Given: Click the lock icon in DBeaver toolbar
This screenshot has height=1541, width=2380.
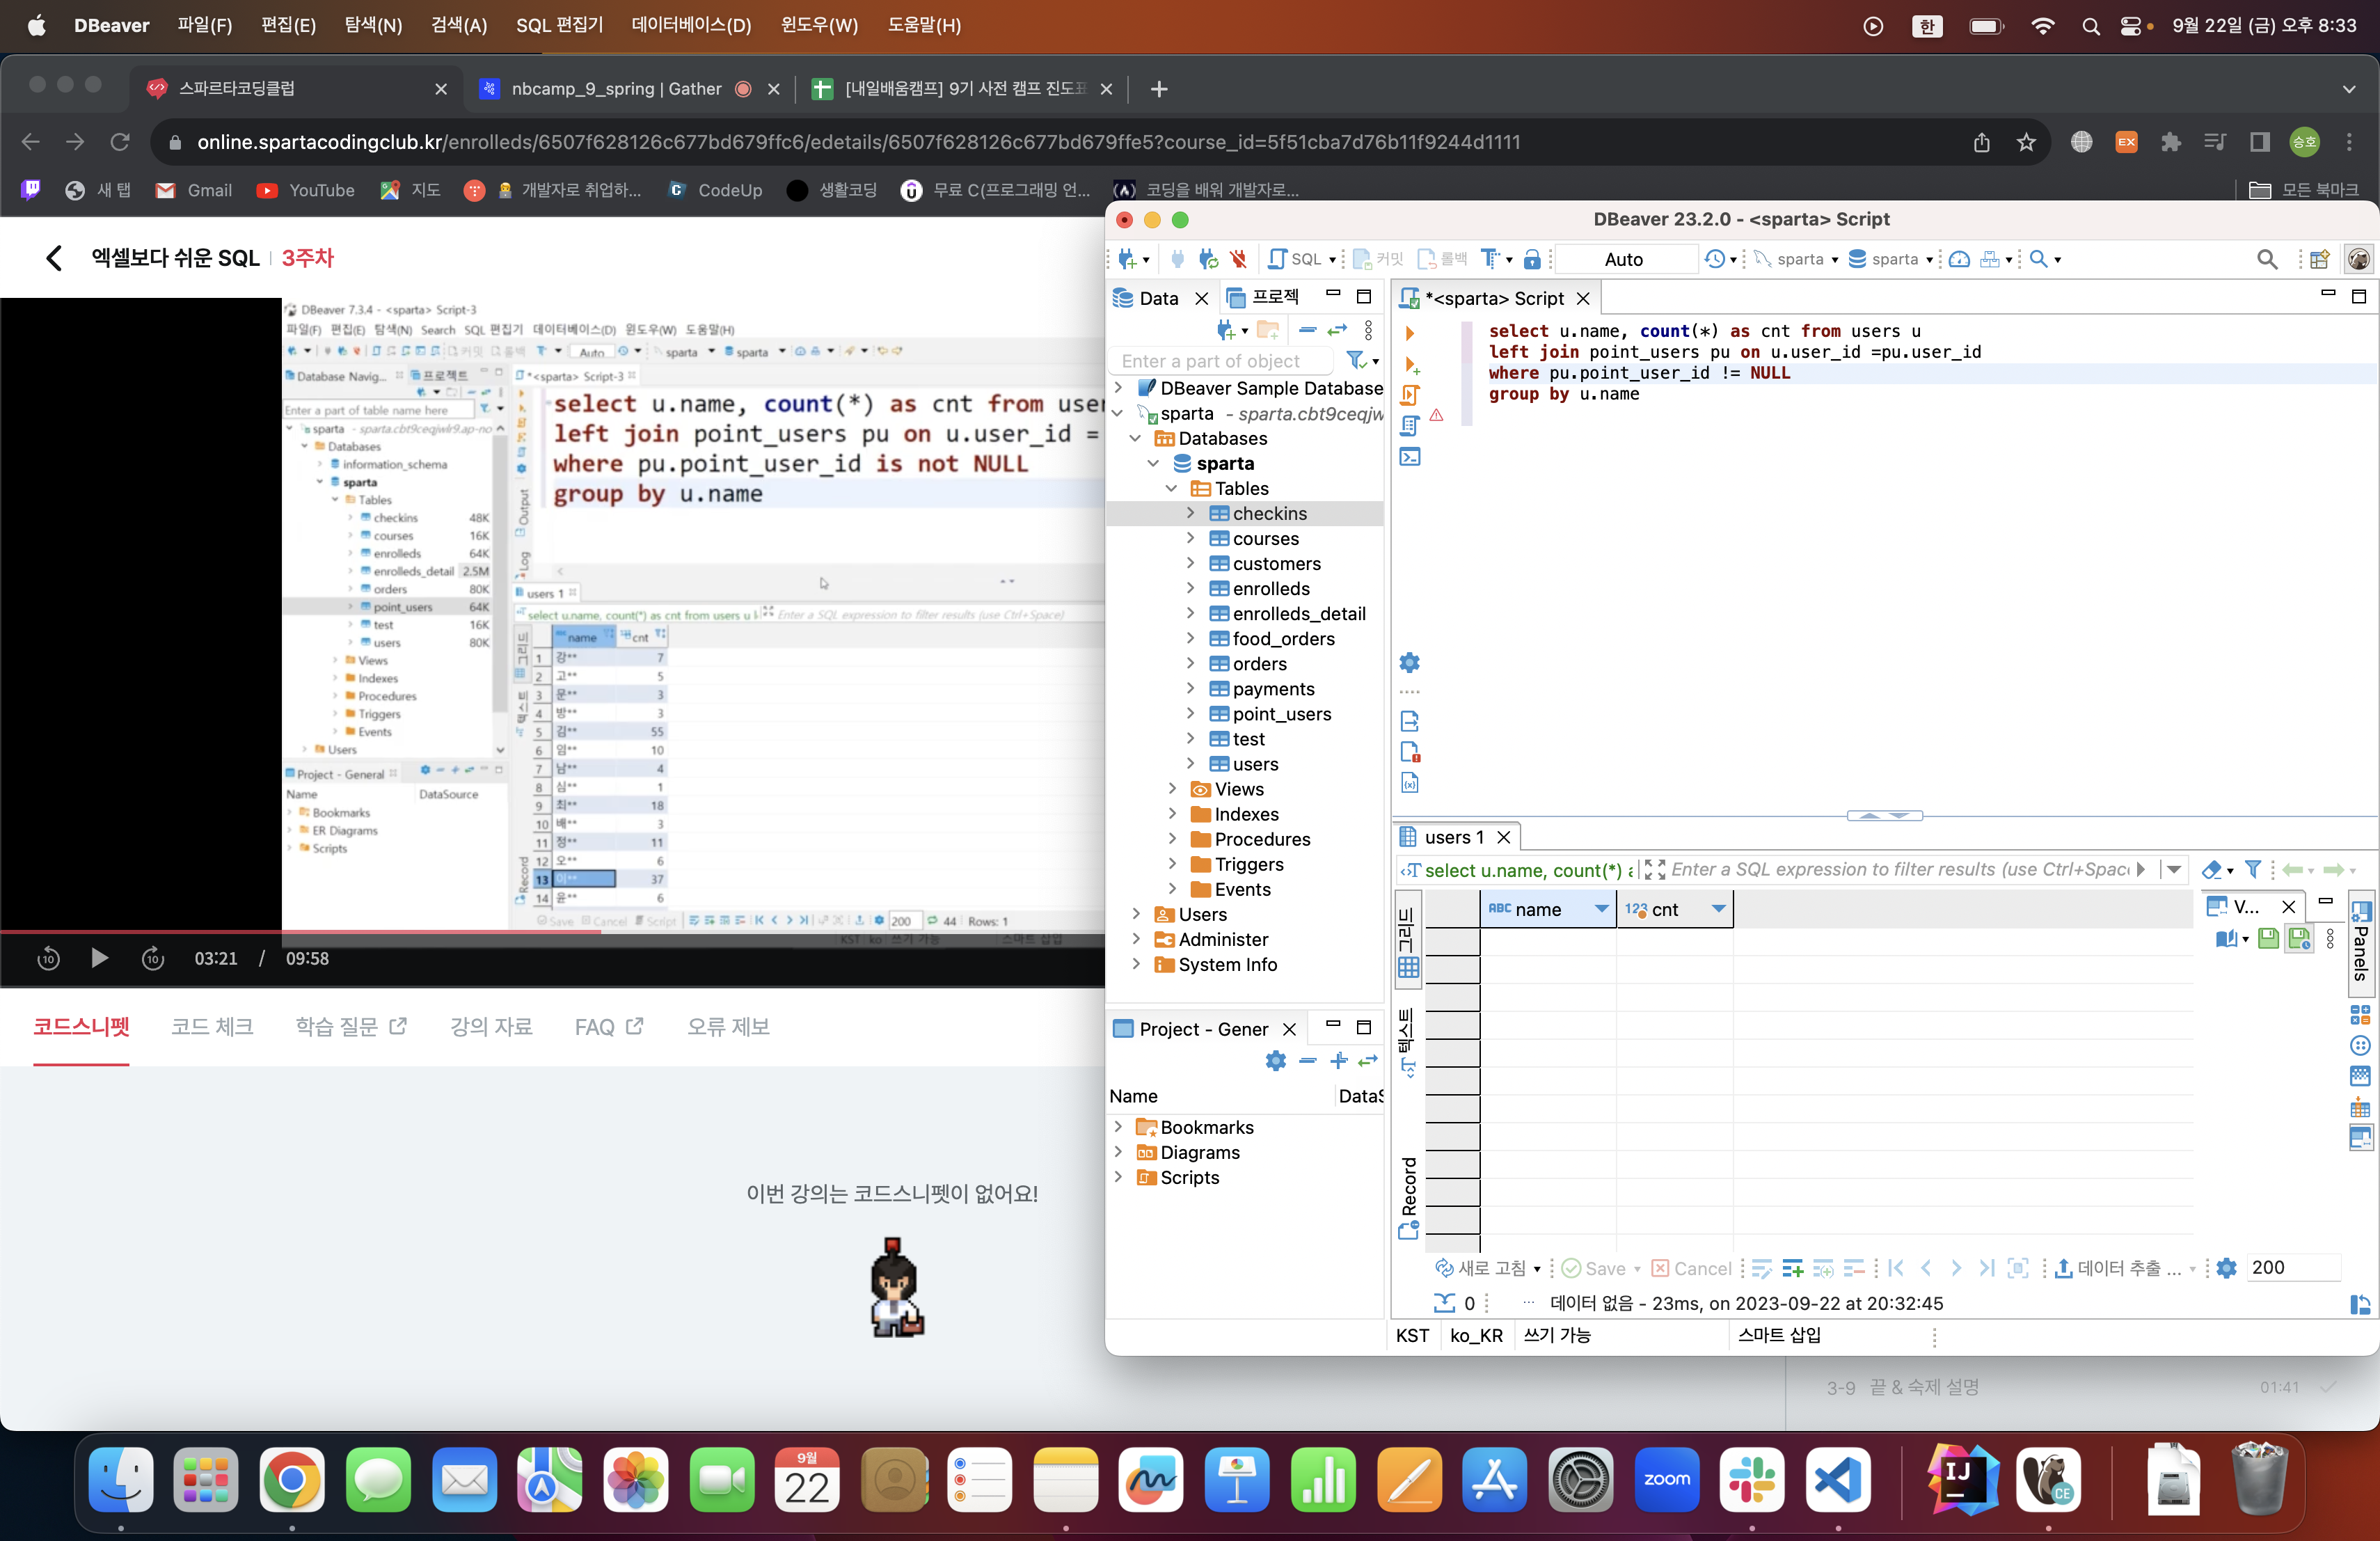Looking at the screenshot, I should pos(1532,259).
